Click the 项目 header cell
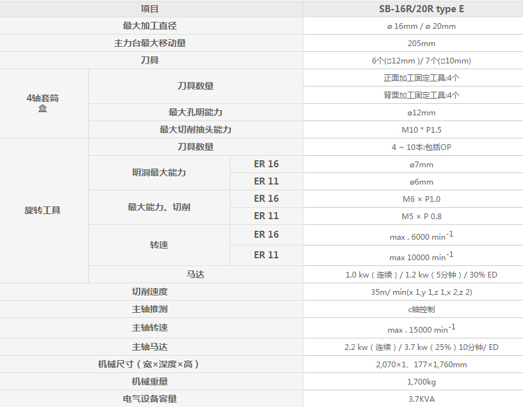The height and width of the screenshot is (407, 523). point(152,9)
